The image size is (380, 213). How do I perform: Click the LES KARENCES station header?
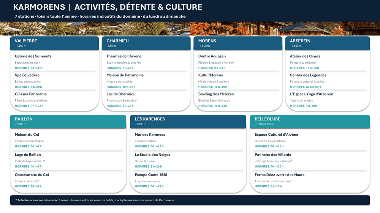(x=188, y=121)
